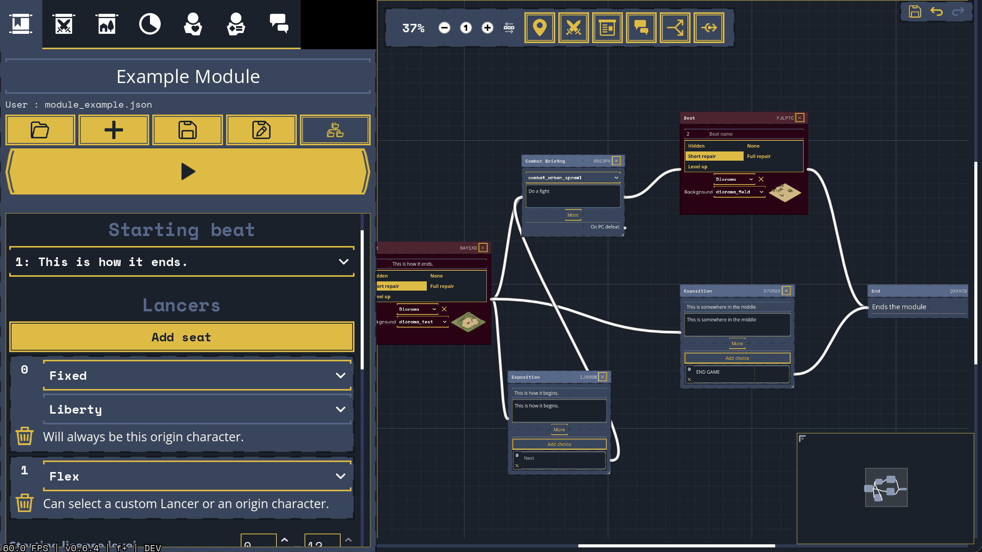Add a combat node with crossed swords icon
The height and width of the screenshot is (552, 982).
click(573, 28)
